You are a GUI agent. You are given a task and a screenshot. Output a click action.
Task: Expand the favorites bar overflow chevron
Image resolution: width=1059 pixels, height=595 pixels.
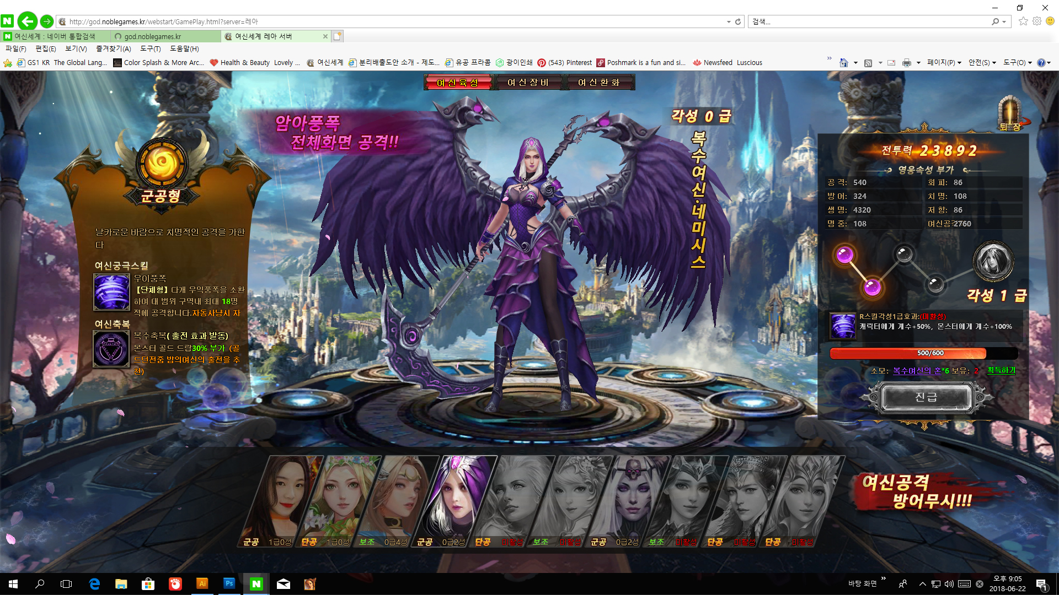tap(829, 58)
